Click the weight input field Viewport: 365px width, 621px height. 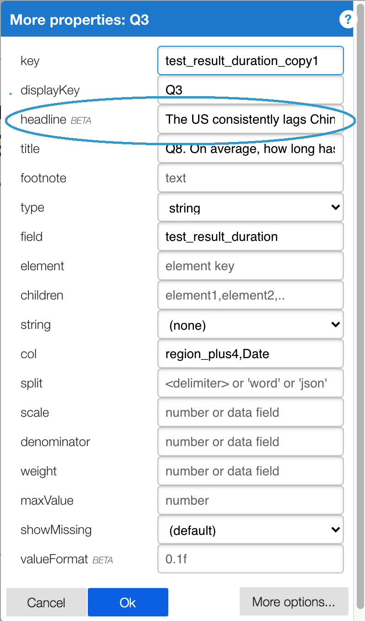point(250,471)
